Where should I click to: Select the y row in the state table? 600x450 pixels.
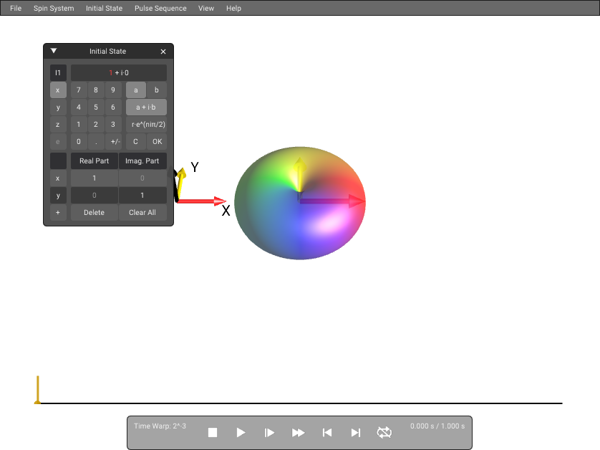click(58, 196)
